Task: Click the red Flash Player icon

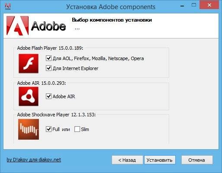Action: point(29,64)
